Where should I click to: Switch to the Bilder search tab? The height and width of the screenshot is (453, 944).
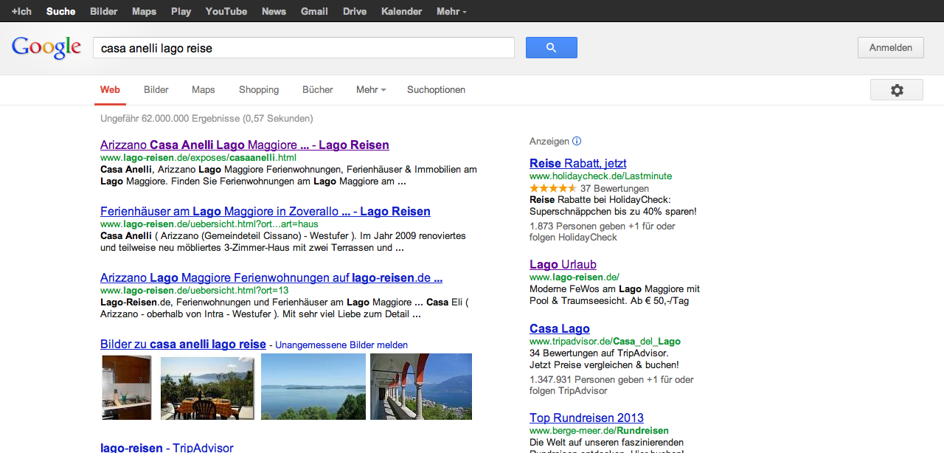tap(156, 90)
